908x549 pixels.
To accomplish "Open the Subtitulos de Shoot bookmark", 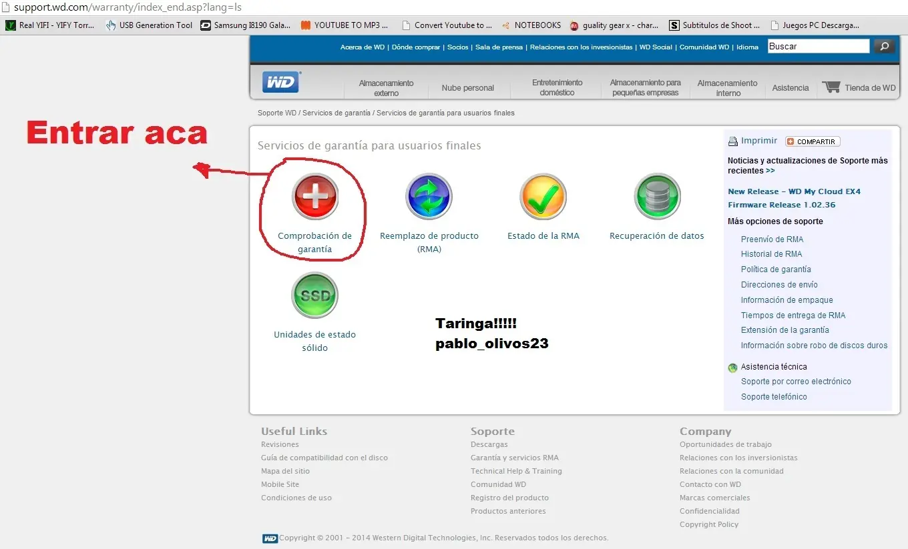I will point(715,25).
